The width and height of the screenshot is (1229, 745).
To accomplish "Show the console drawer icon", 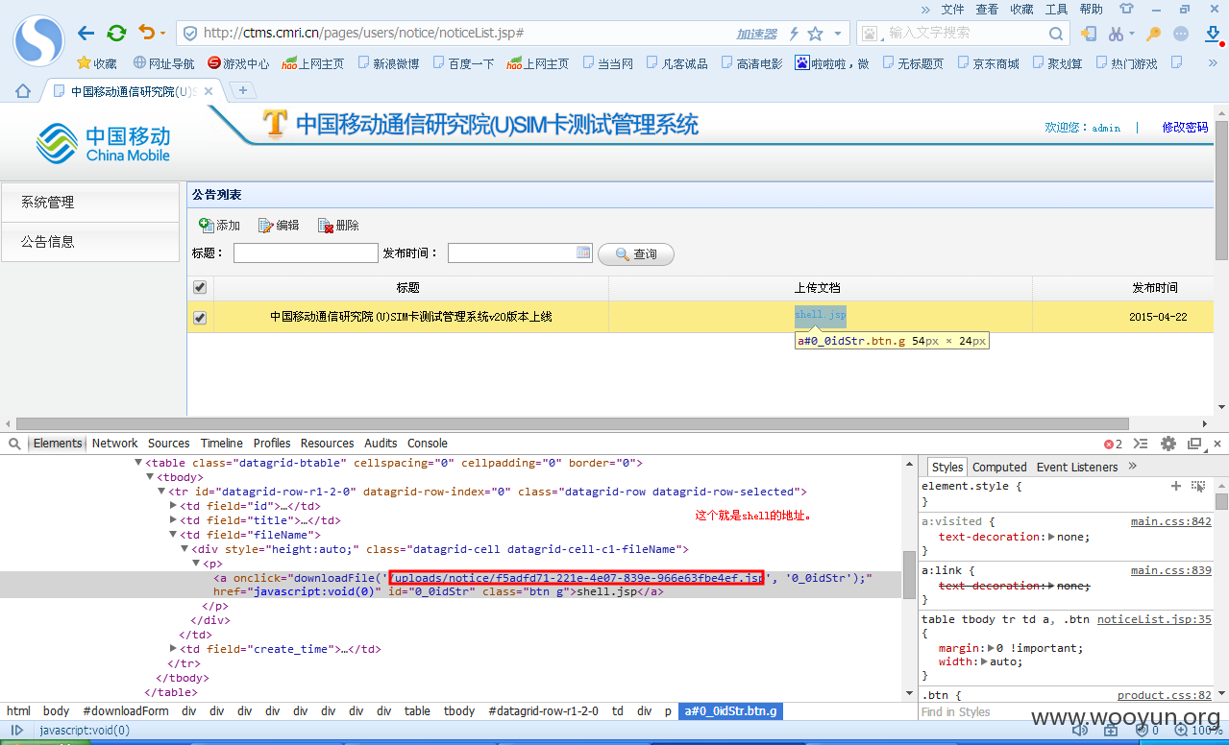I will (x=1141, y=444).
